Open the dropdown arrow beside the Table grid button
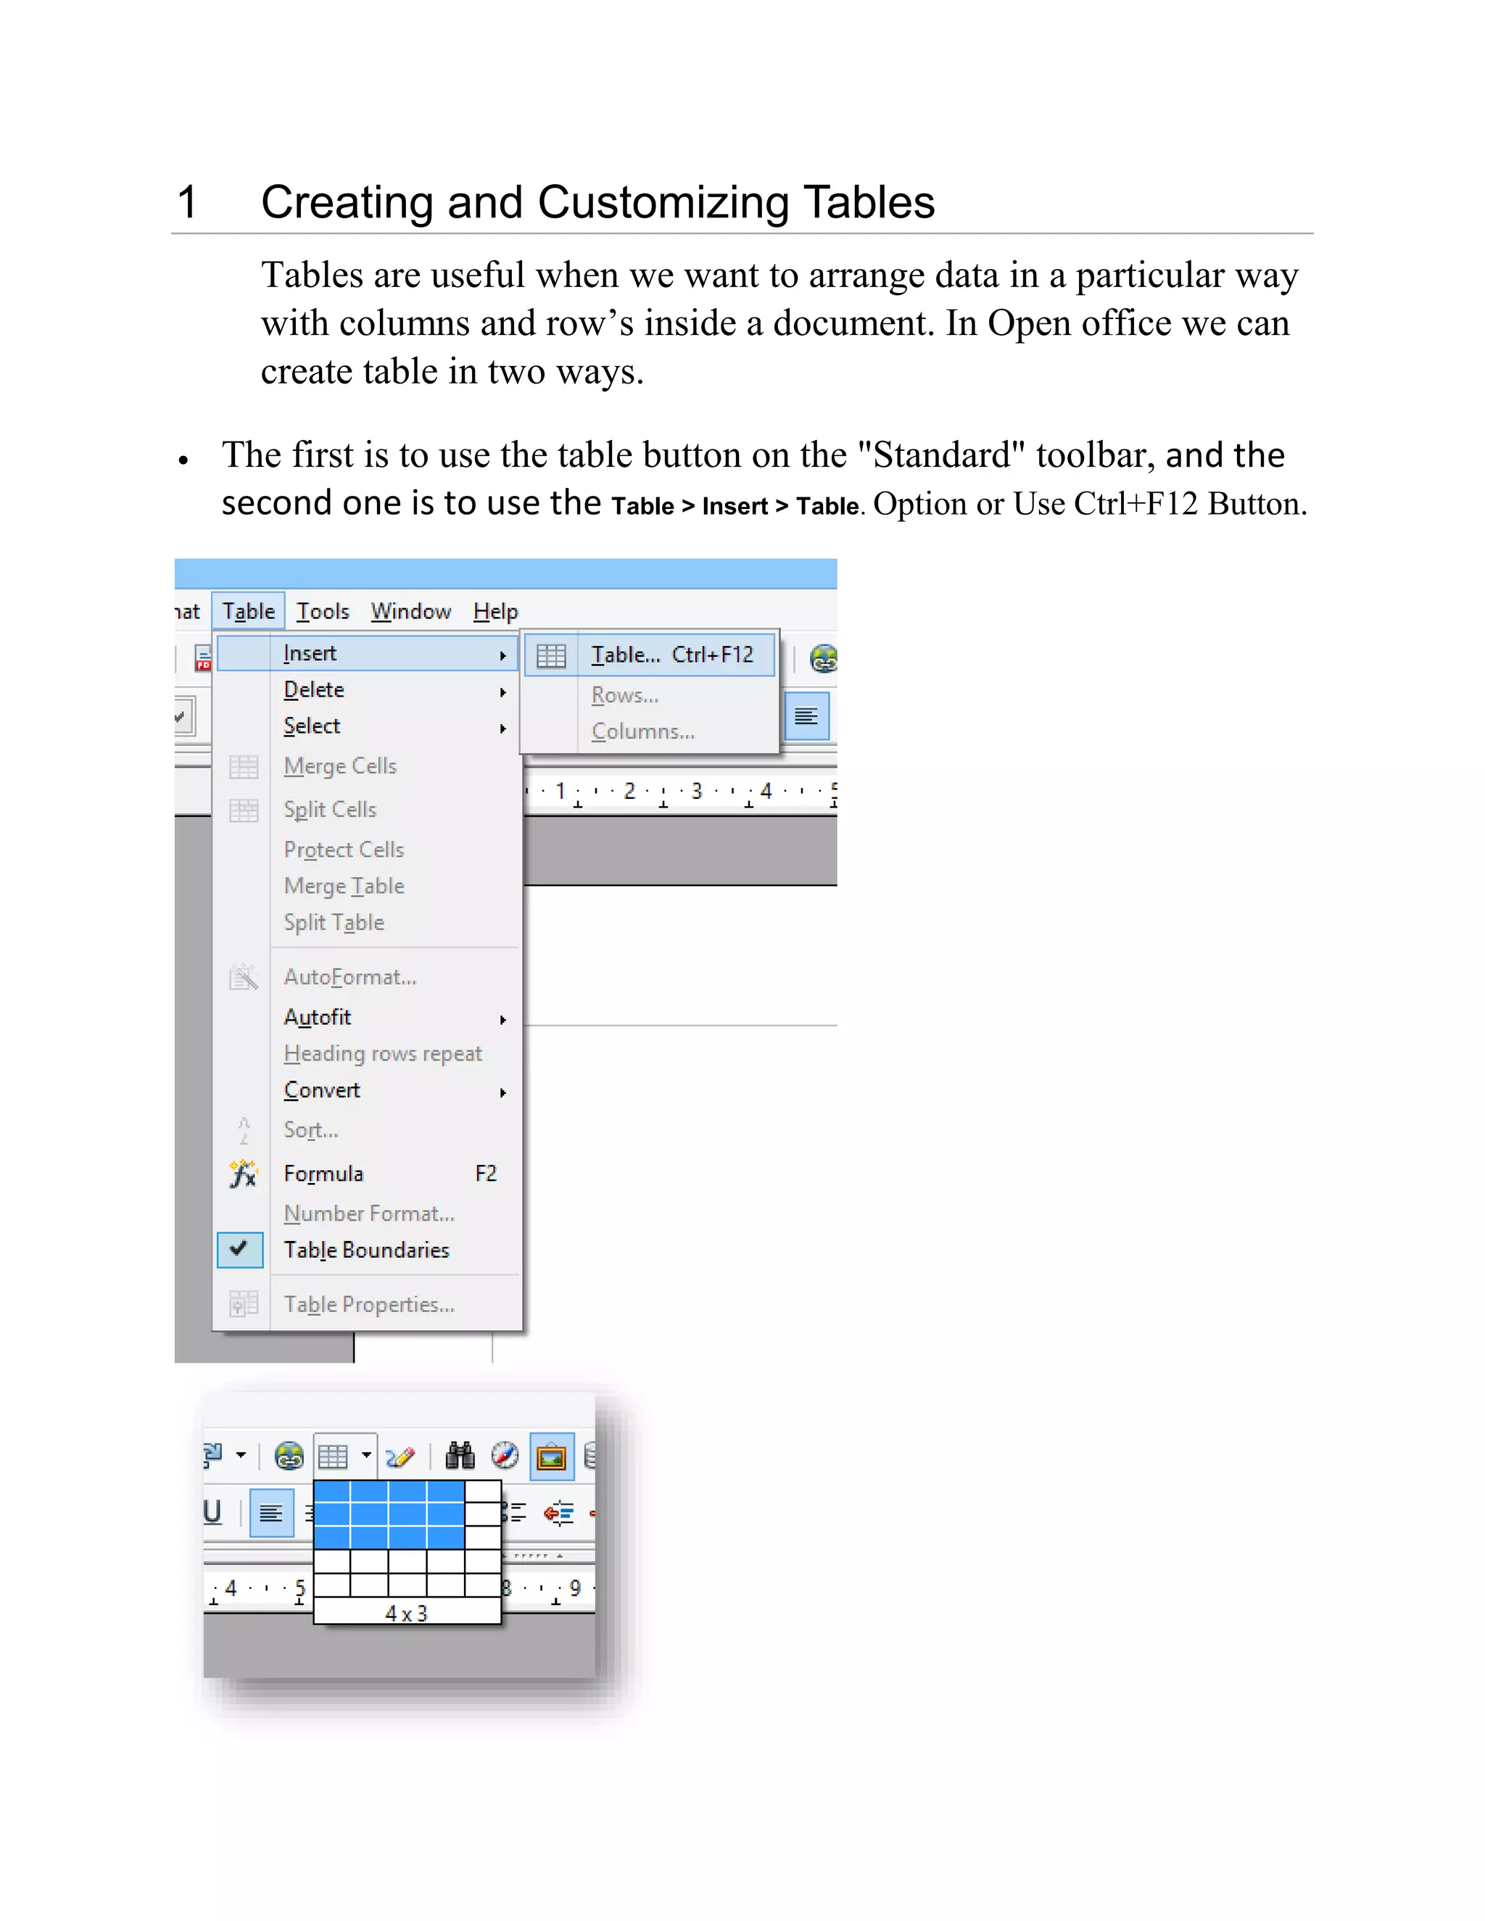Image resolution: width=1485 pixels, height=1921 pixels. coord(366,1456)
